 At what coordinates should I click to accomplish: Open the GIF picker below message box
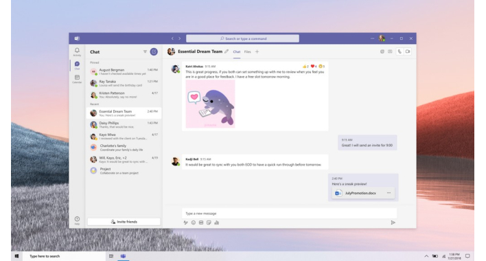tap(201, 223)
